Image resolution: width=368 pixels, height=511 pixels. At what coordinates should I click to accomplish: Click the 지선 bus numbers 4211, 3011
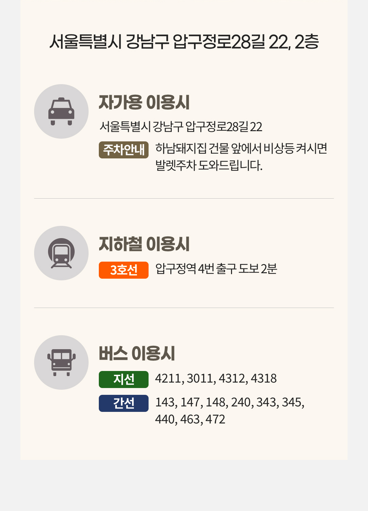(x=216, y=378)
